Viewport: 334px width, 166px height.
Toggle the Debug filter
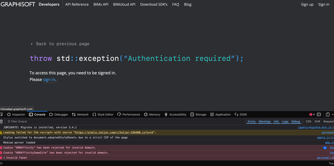click(296, 121)
